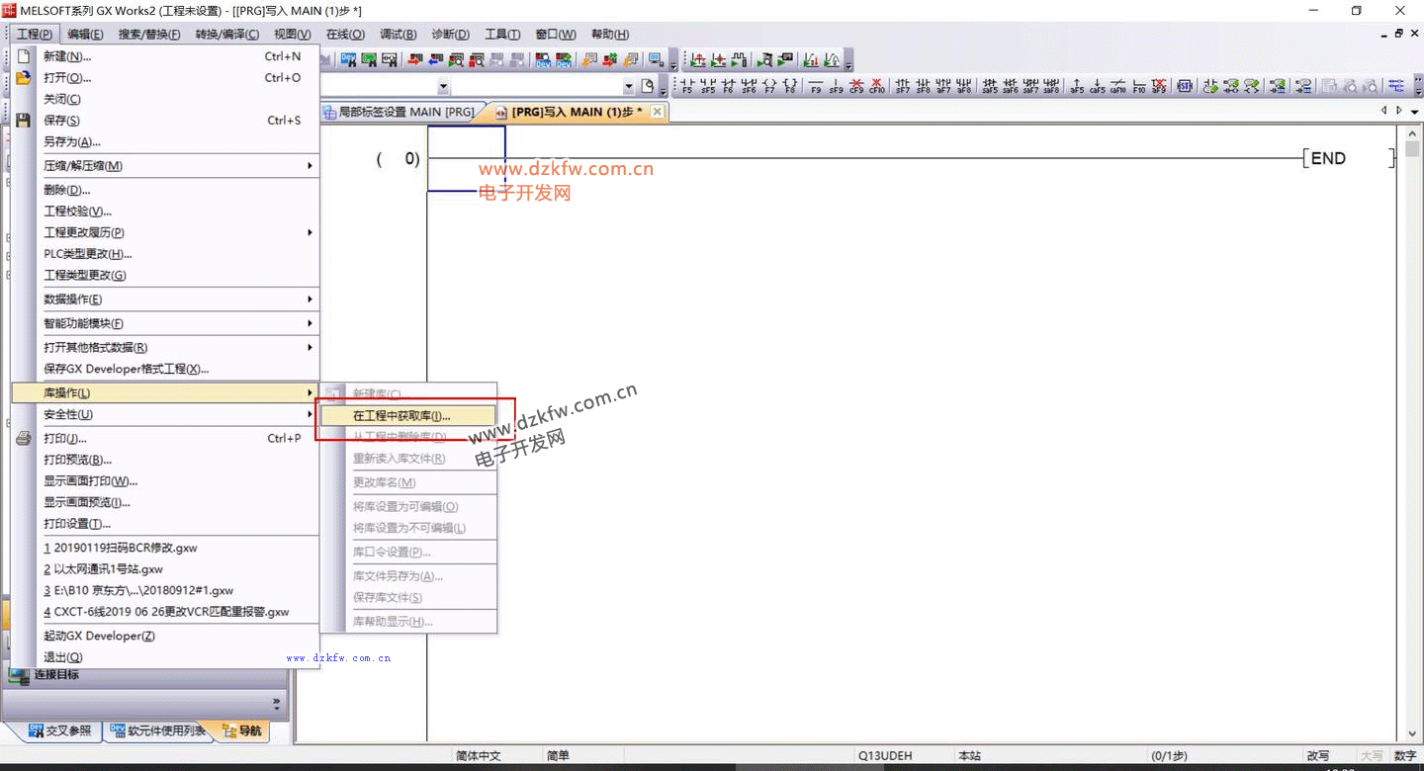Close the 写入 MAIN program tab
This screenshot has width=1424, height=771.
tap(657, 113)
